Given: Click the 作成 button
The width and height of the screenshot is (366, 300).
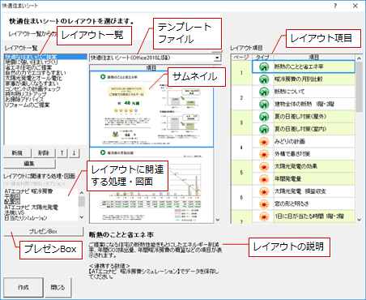Looking at the screenshot, I should (x=23, y=287).
